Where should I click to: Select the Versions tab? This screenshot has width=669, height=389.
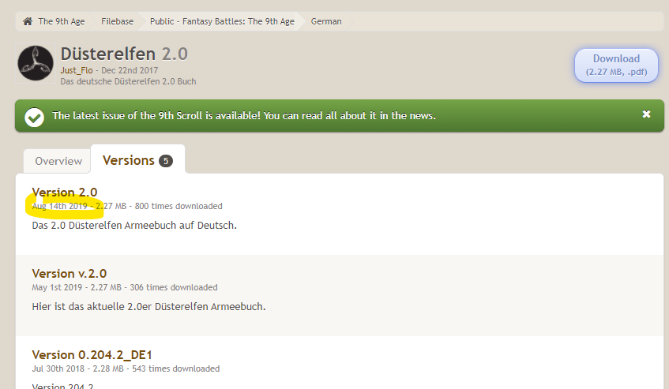128,160
